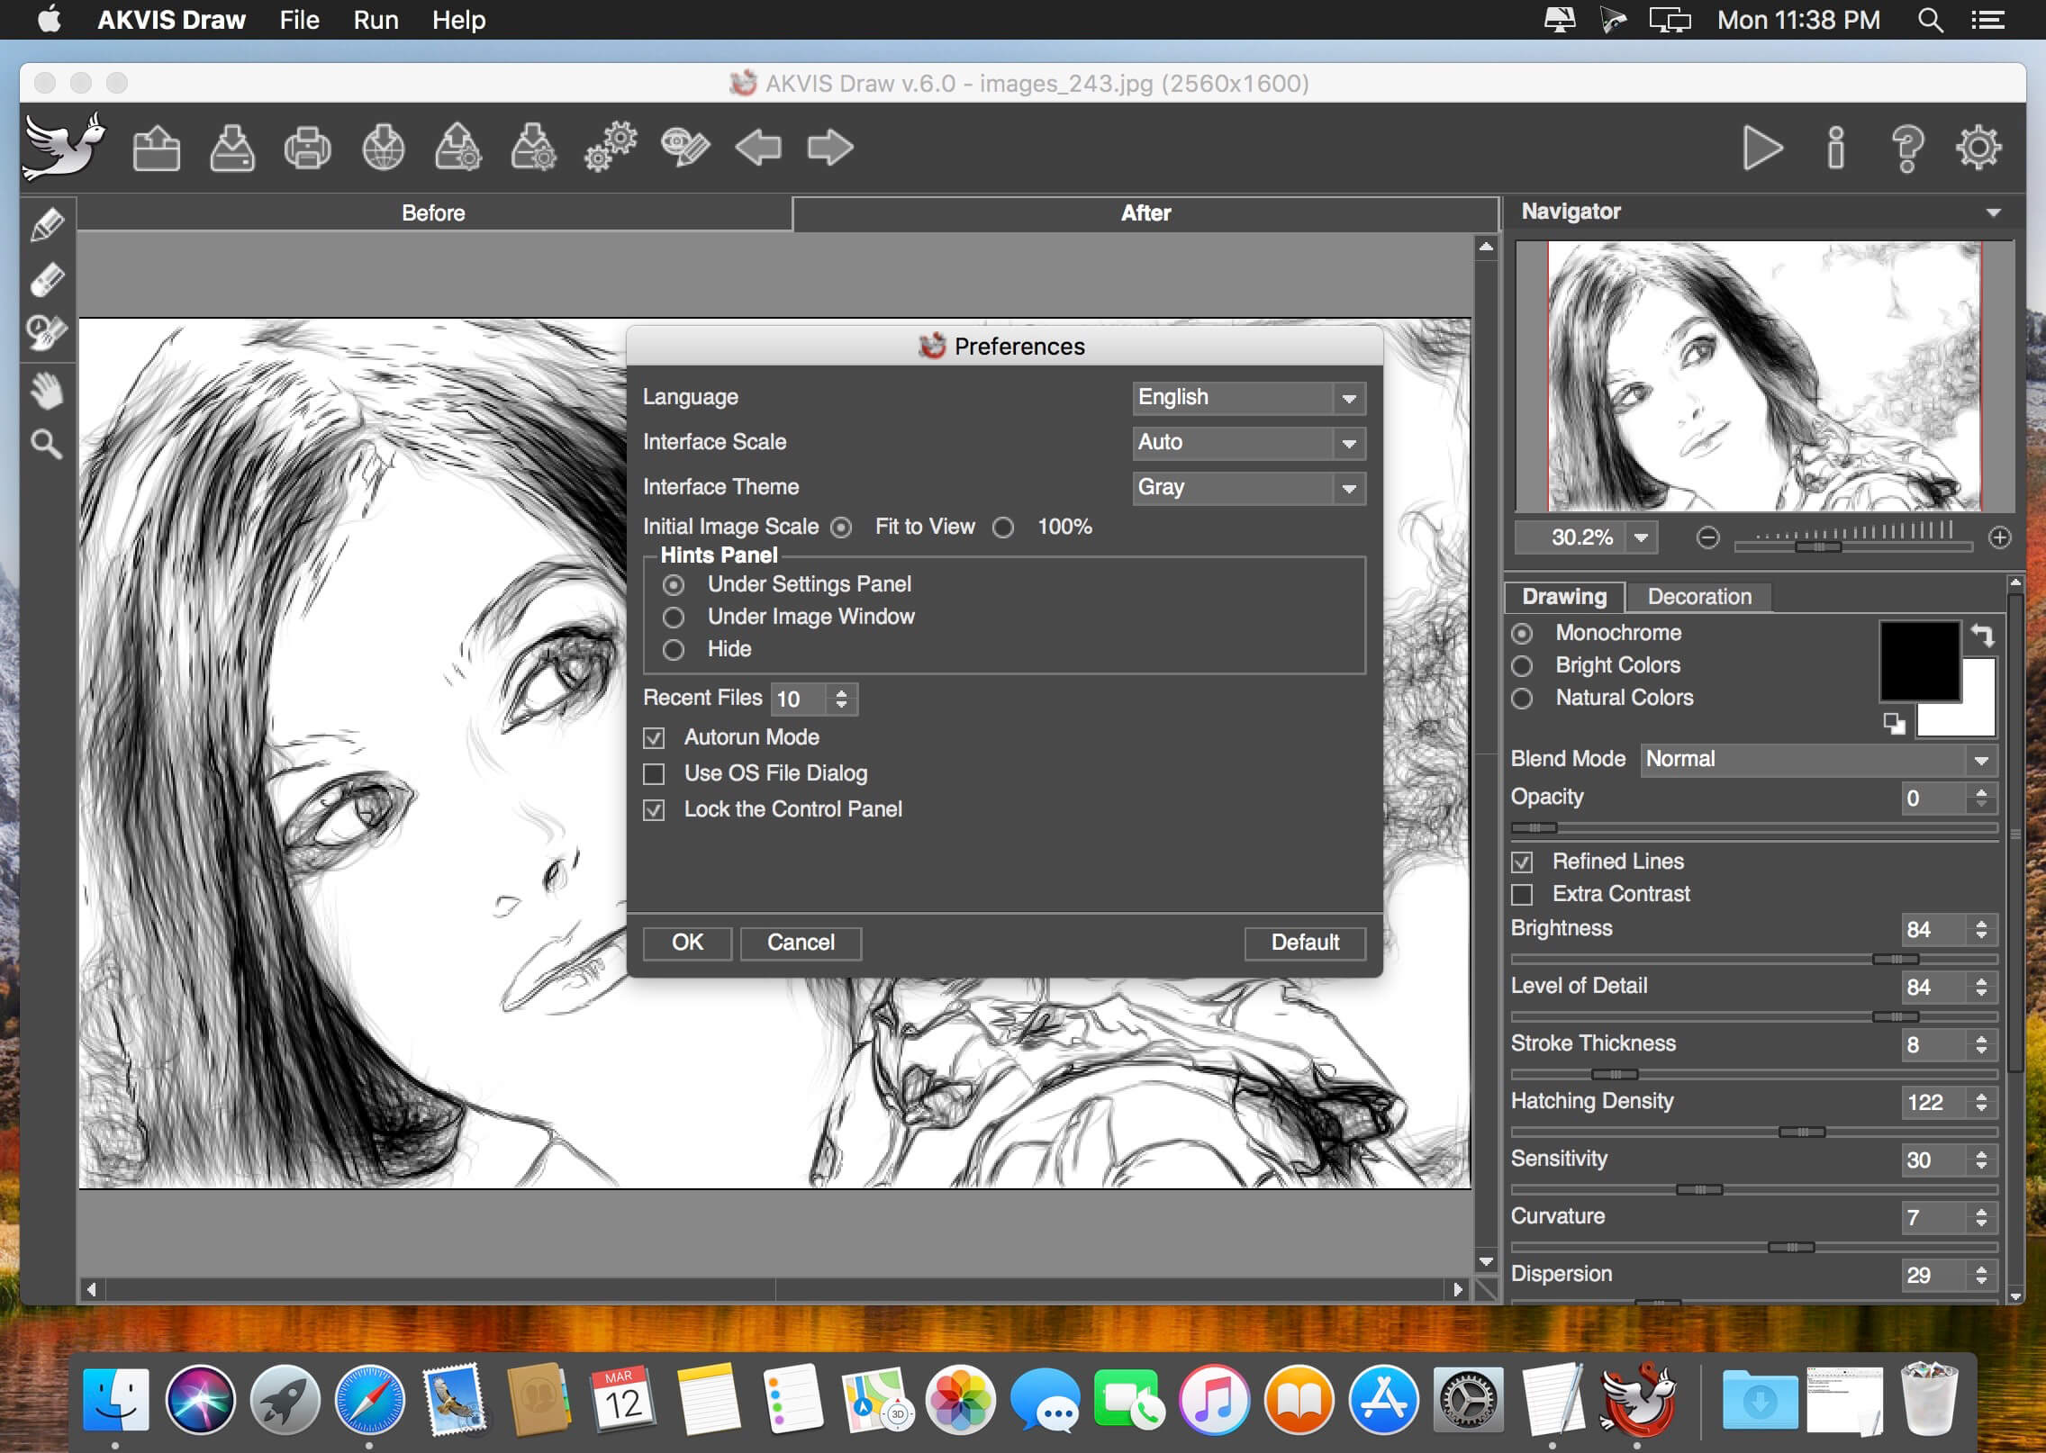Select the Hand tool
This screenshot has width=2046, height=1453.
pyautogui.click(x=47, y=391)
